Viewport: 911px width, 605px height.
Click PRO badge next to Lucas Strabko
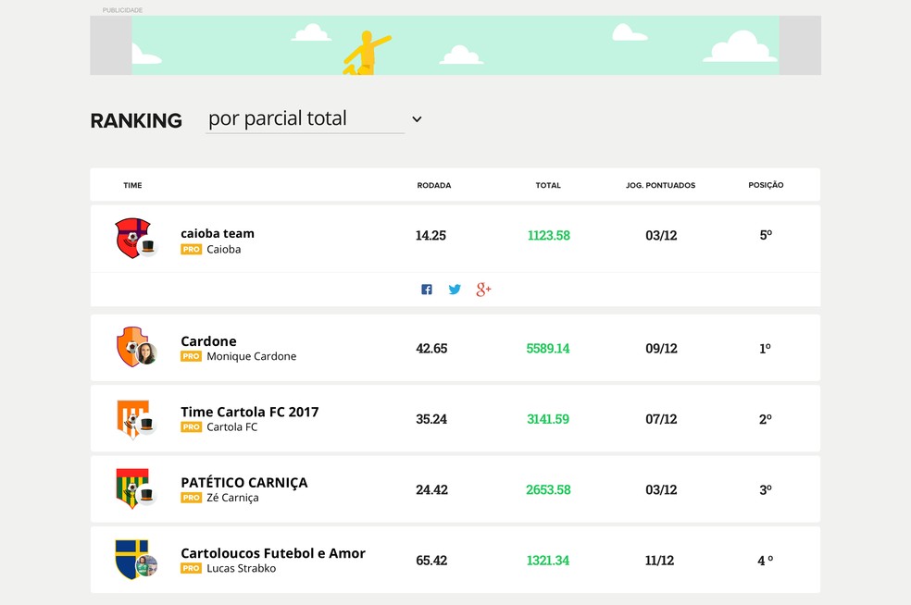pos(191,568)
